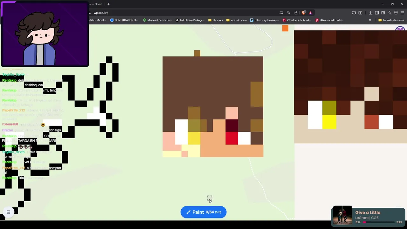Open the downloads arrow icon
This screenshot has width=407, height=229.
370,13
